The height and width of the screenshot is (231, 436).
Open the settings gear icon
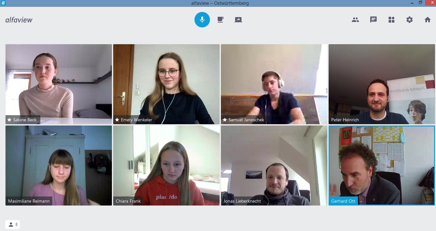410,20
